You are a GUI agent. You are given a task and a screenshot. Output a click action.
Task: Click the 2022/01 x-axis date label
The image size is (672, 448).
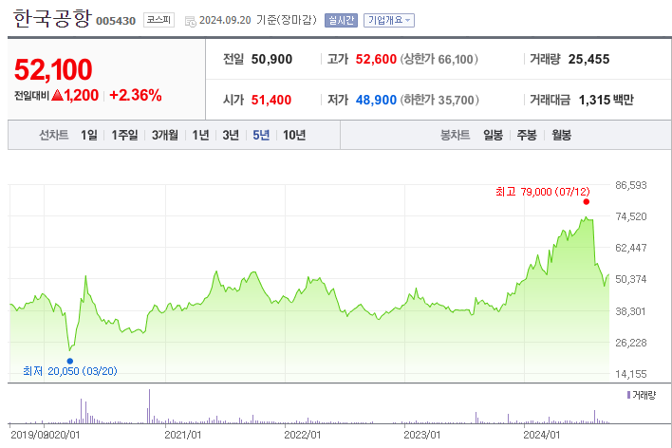(302, 435)
